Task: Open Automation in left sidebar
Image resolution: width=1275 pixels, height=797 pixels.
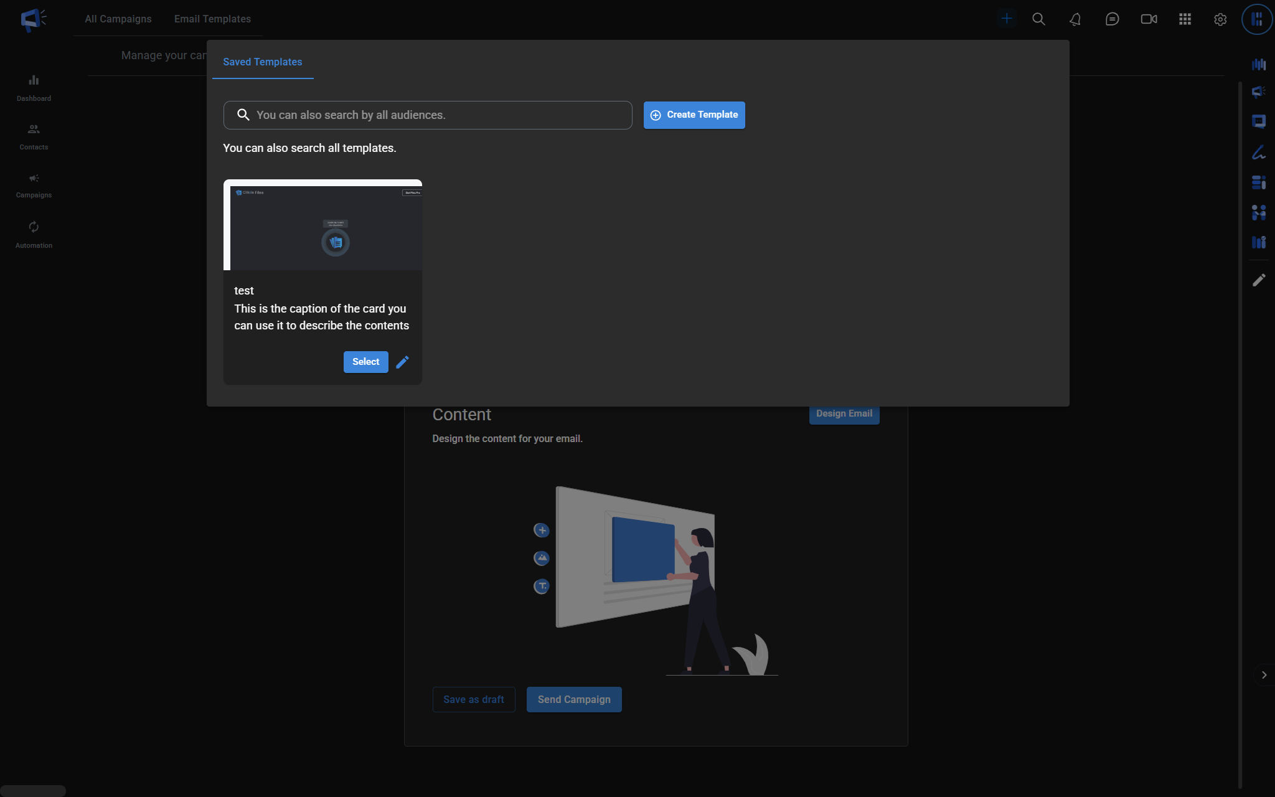Action: [x=34, y=234]
